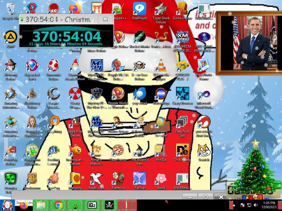Open the Noah's Ark dove icon

pos(97,181)
